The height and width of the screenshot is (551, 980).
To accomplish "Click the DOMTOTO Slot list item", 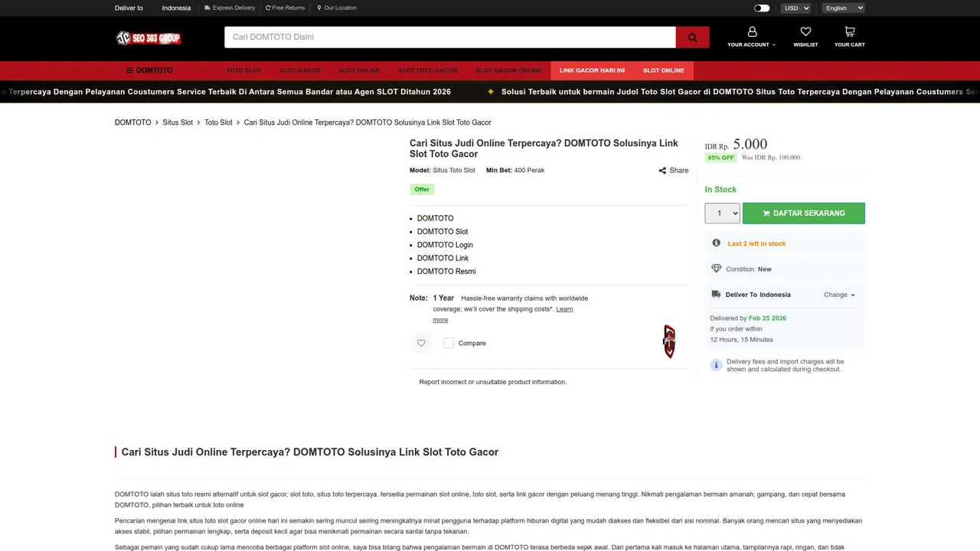I will pos(443,231).
